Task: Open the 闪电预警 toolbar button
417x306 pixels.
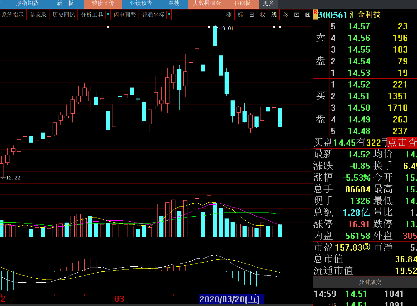Action: (x=125, y=15)
